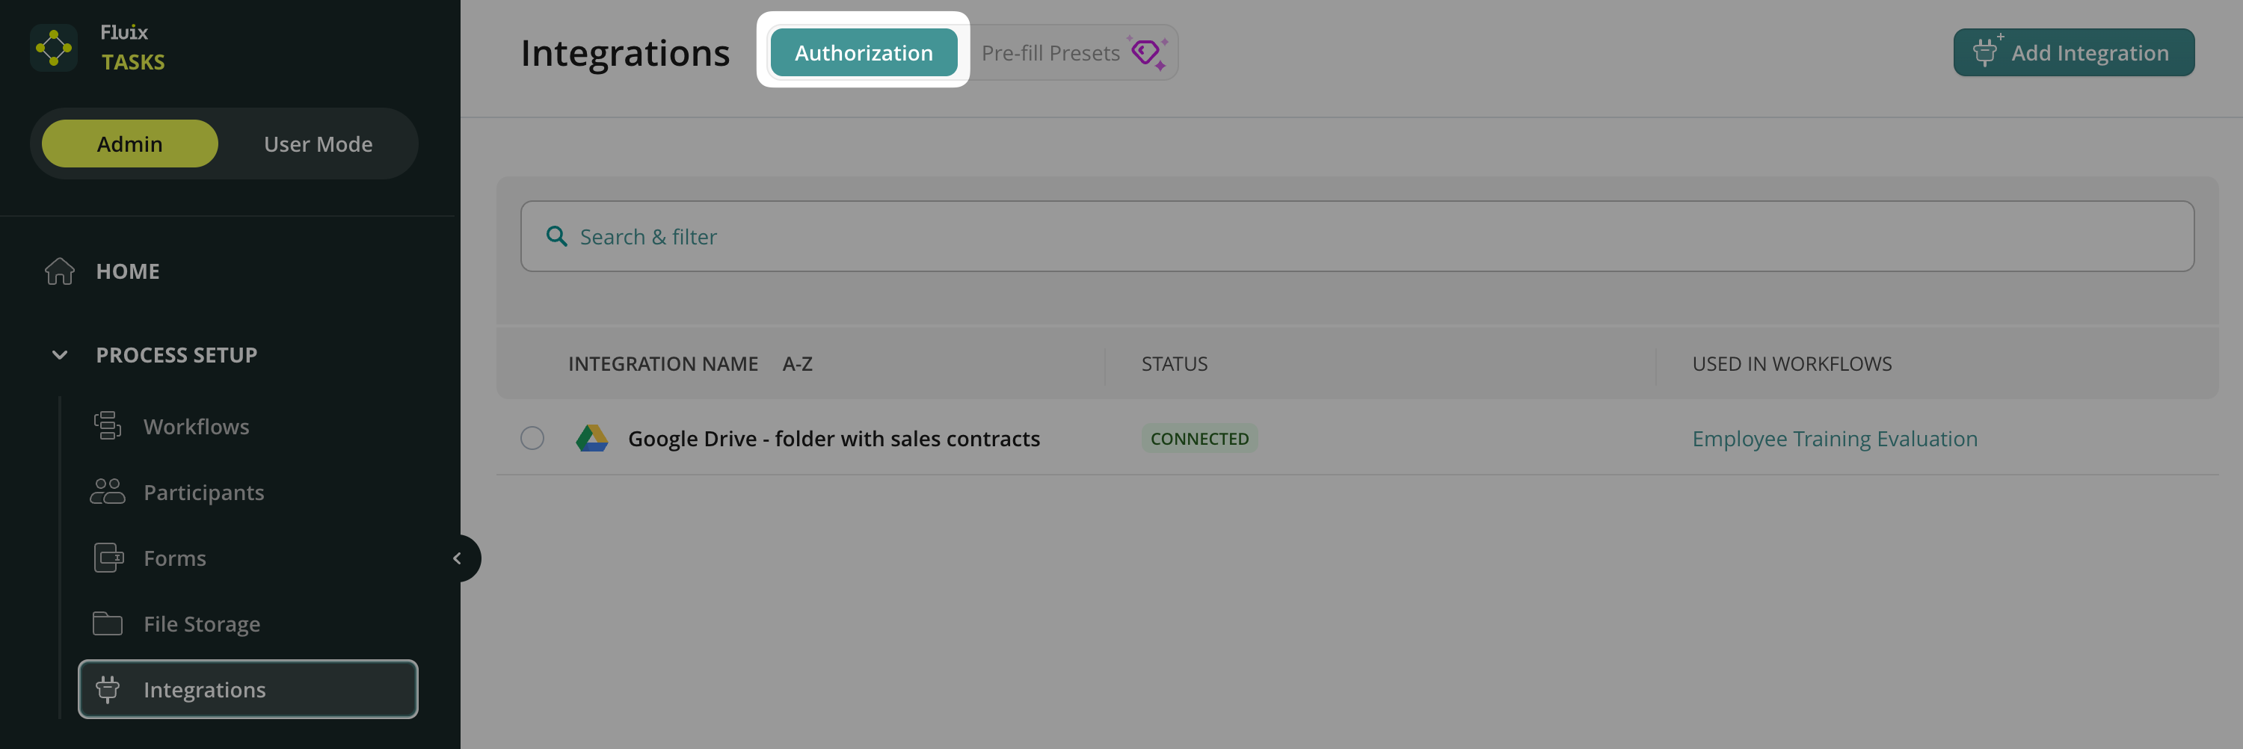The height and width of the screenshot is (749, 2243).
Task: Click the Integrations plug icon in sidebar
Action: point(107,690)
